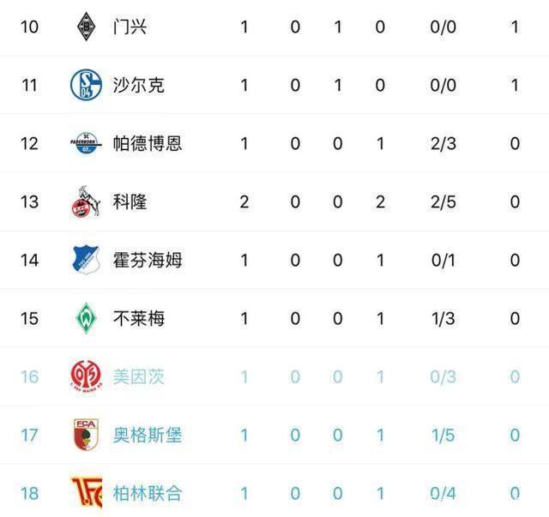This screenshot has height=517, width=549.
Task: Click the Mönchengladbach club crest icon
Action: coord(86,27)
